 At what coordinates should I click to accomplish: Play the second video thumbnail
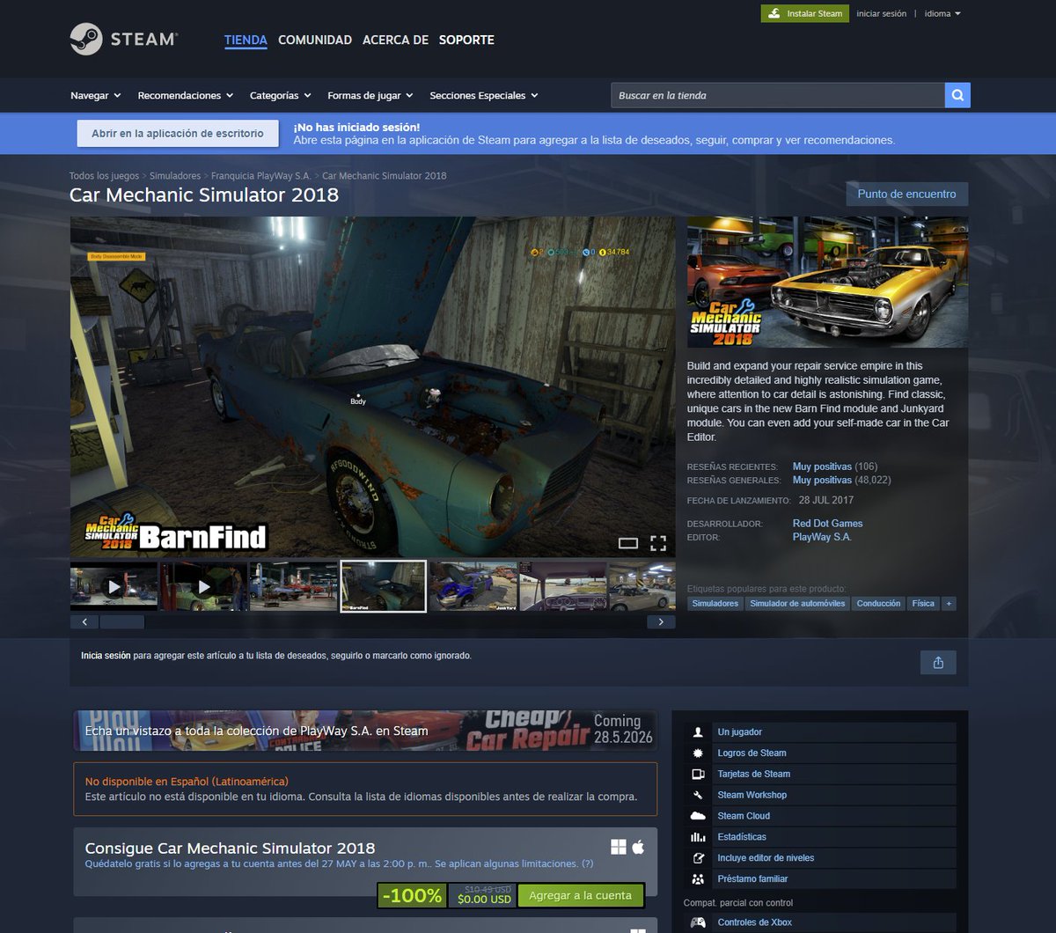point(204,586)
